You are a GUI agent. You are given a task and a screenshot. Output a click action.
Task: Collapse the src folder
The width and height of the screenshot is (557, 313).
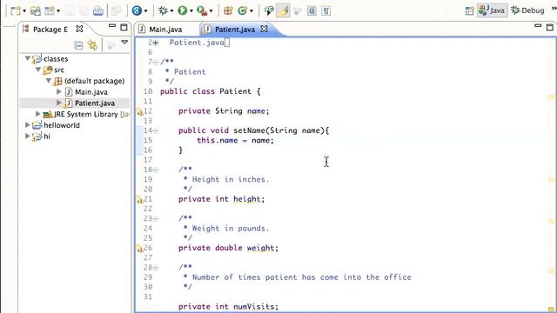[x=38, y=70]
